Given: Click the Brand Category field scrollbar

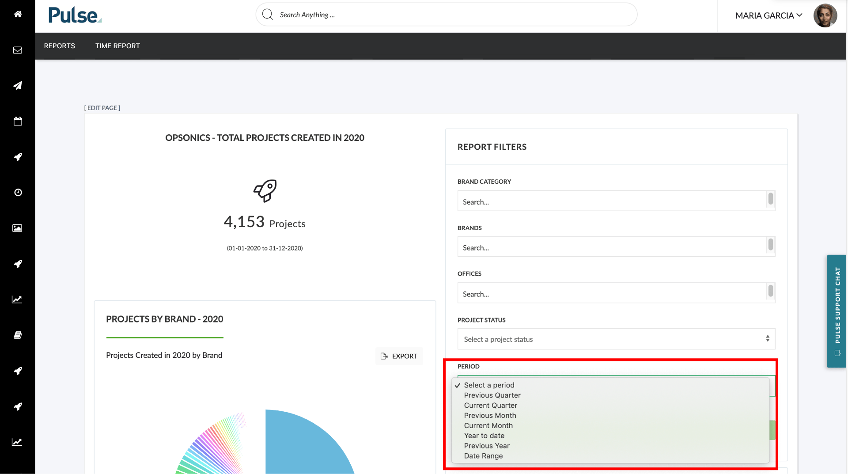Looking at the screenshot, I should [x=771, y=199].
